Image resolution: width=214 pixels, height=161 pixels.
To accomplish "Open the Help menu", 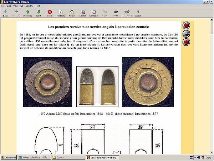I will point(38,6).
